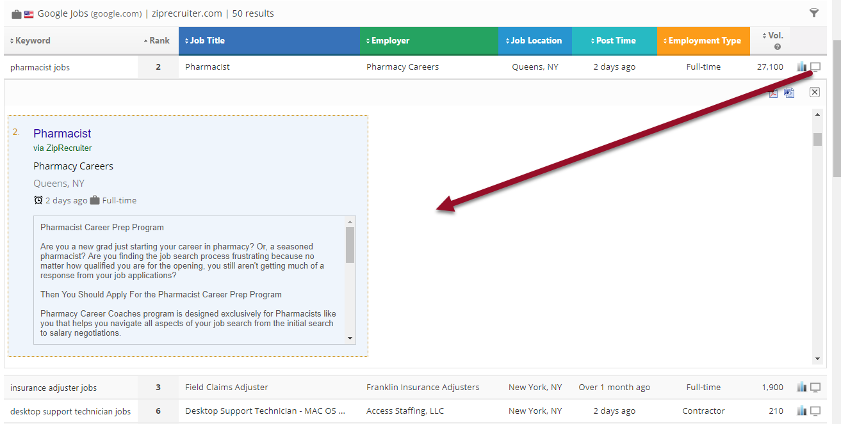Click the Vol. column help question mark
Image resolution: width=841 pixels, height=424 pixels.
pyautogui.click(x=777, y=47)
